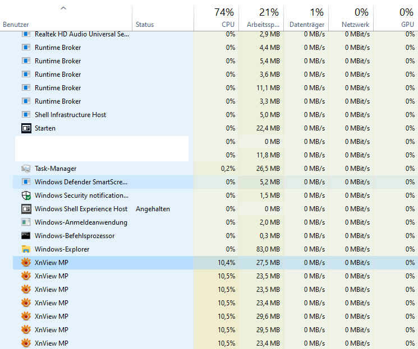418x349 pixels.
Task: Click the 29,6 MB memory value
Action: coord(268,317)
